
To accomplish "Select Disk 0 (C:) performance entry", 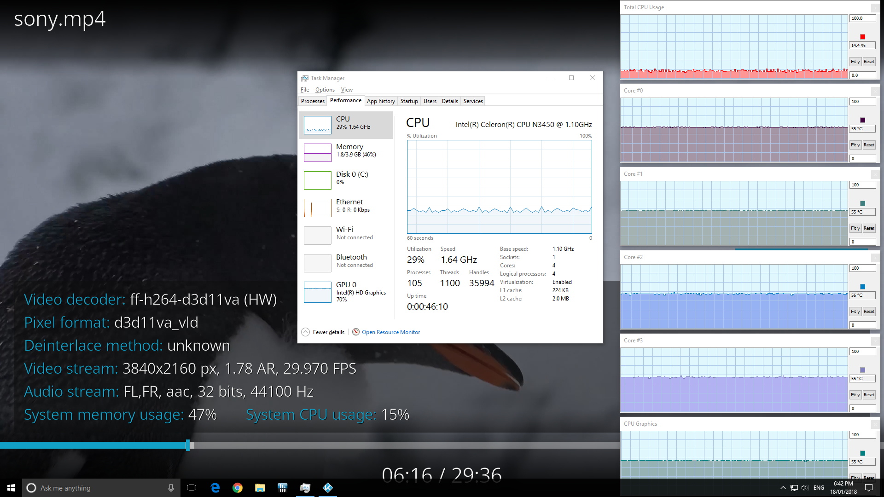I will pos(346,180).
